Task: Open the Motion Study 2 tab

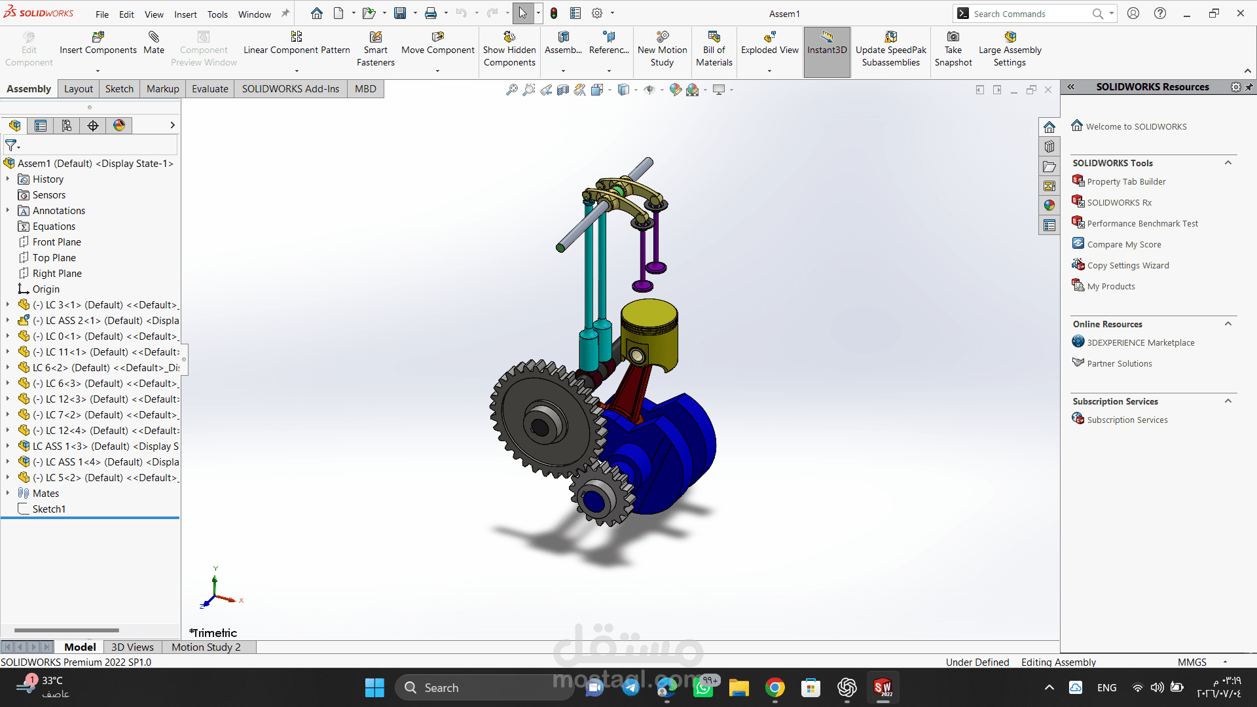Action: 206,647
